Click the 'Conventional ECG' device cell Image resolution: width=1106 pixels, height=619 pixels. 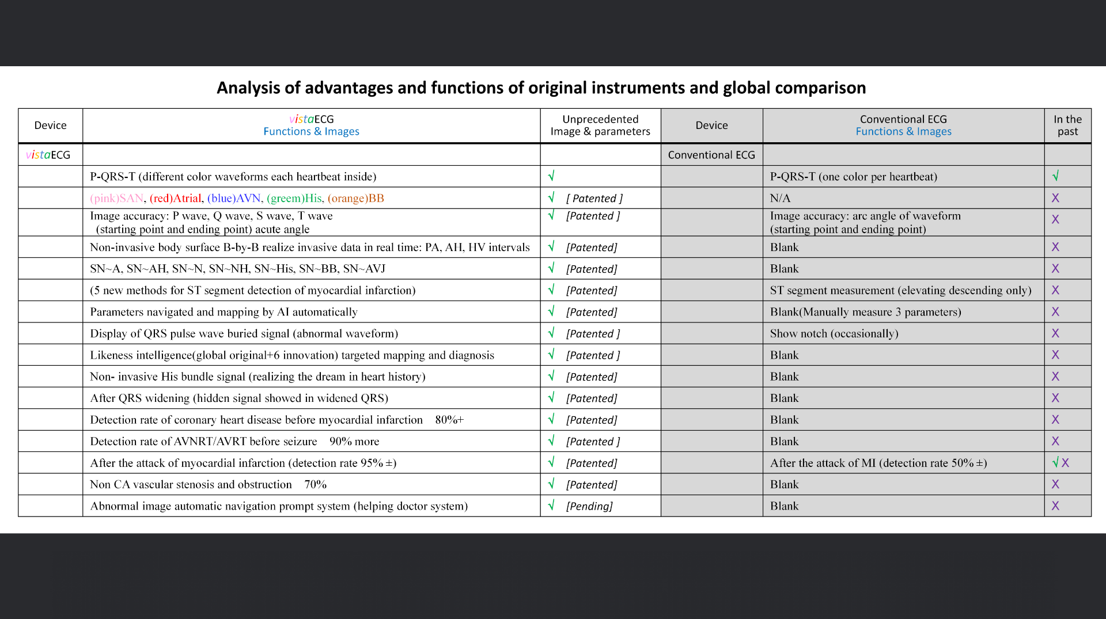pyautogui.click(x=711, y=155)
